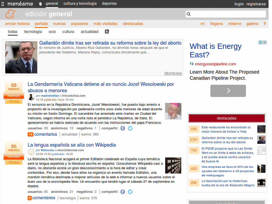This screenshot has width=272, height=204.
Task: Open Gallardón dimite featured headline
Action: pos(110,43)
